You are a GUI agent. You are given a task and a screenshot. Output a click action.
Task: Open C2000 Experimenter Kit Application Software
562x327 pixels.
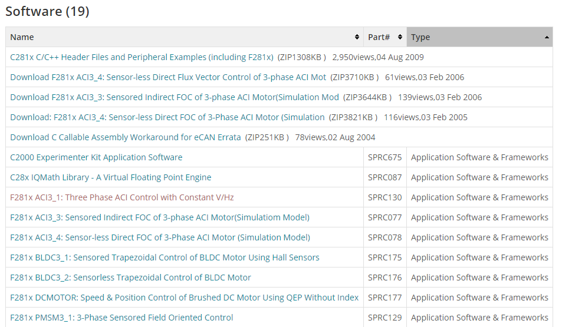[x=96, y=157]
